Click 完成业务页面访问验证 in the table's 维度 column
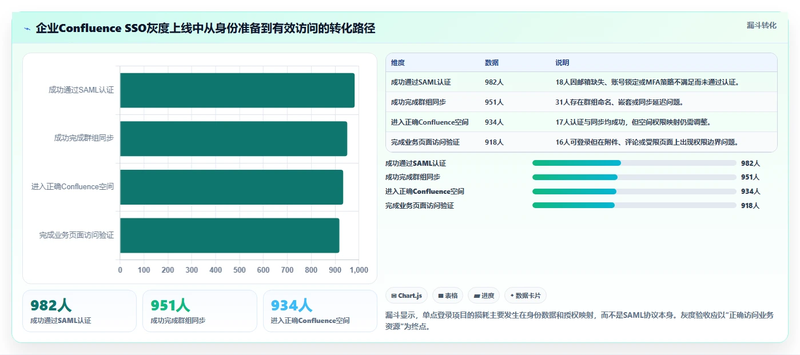The image size is (800, 355). 425,142
